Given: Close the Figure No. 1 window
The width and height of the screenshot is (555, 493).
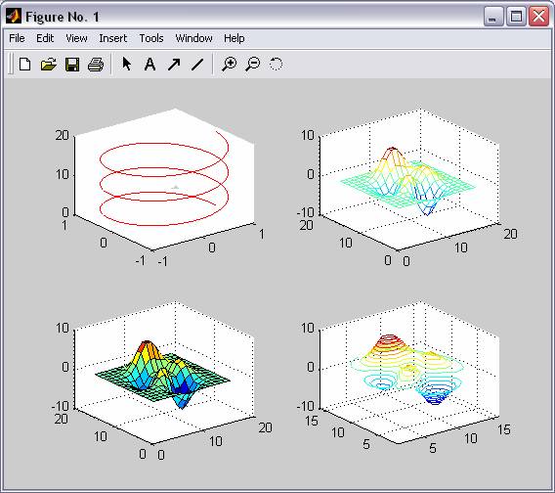Looking at the screenshot, I should [538, 17].
